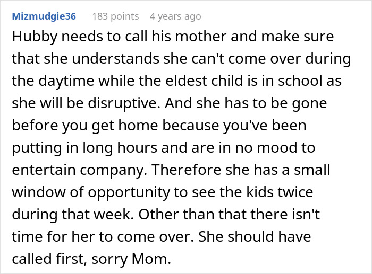The width and height of the screenshot is (372, 274).
Task: Click the word 'Hubby' starting the comment
Action: click(x=32, y=38)
